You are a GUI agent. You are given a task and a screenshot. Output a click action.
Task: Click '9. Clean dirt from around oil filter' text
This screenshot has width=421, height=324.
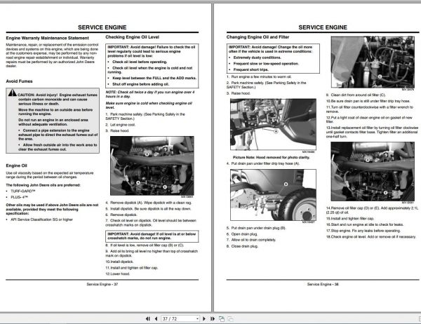[356, 95]
